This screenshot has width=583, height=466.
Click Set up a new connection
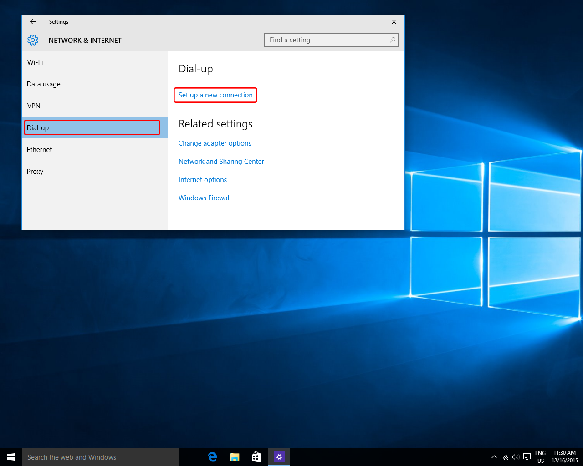click(x=215, y=95)
